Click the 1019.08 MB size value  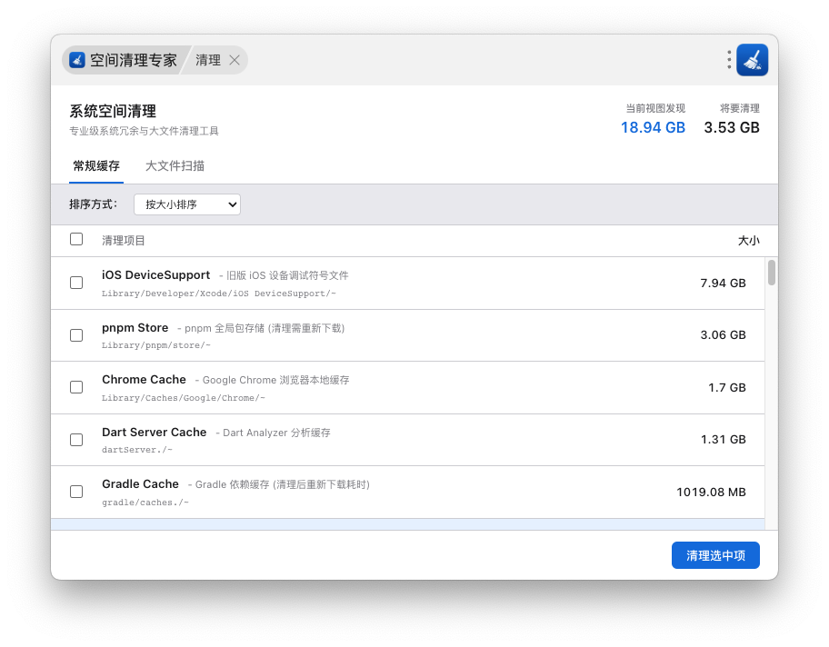tap(711, 493)
